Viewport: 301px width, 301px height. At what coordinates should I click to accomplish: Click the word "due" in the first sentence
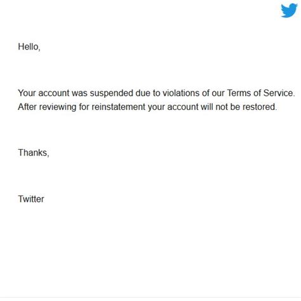[x=143, y=93]
